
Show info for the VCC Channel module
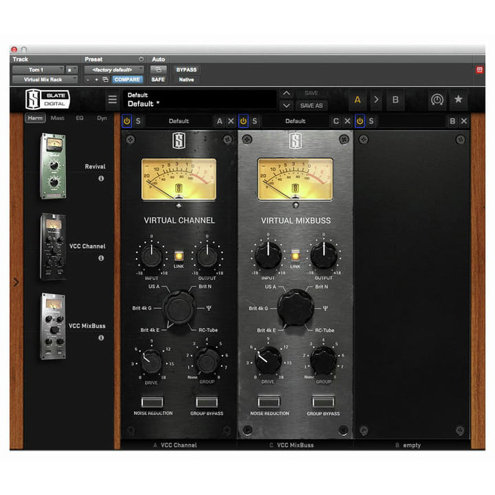[x=101, y=258]
